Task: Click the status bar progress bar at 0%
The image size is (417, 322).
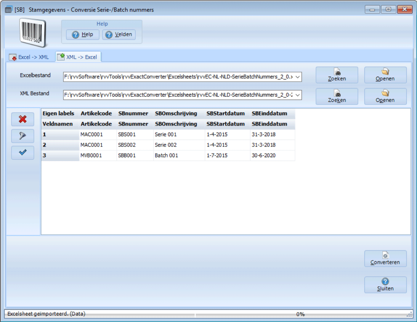Action: pyautogui.click(x=300, y=314)
